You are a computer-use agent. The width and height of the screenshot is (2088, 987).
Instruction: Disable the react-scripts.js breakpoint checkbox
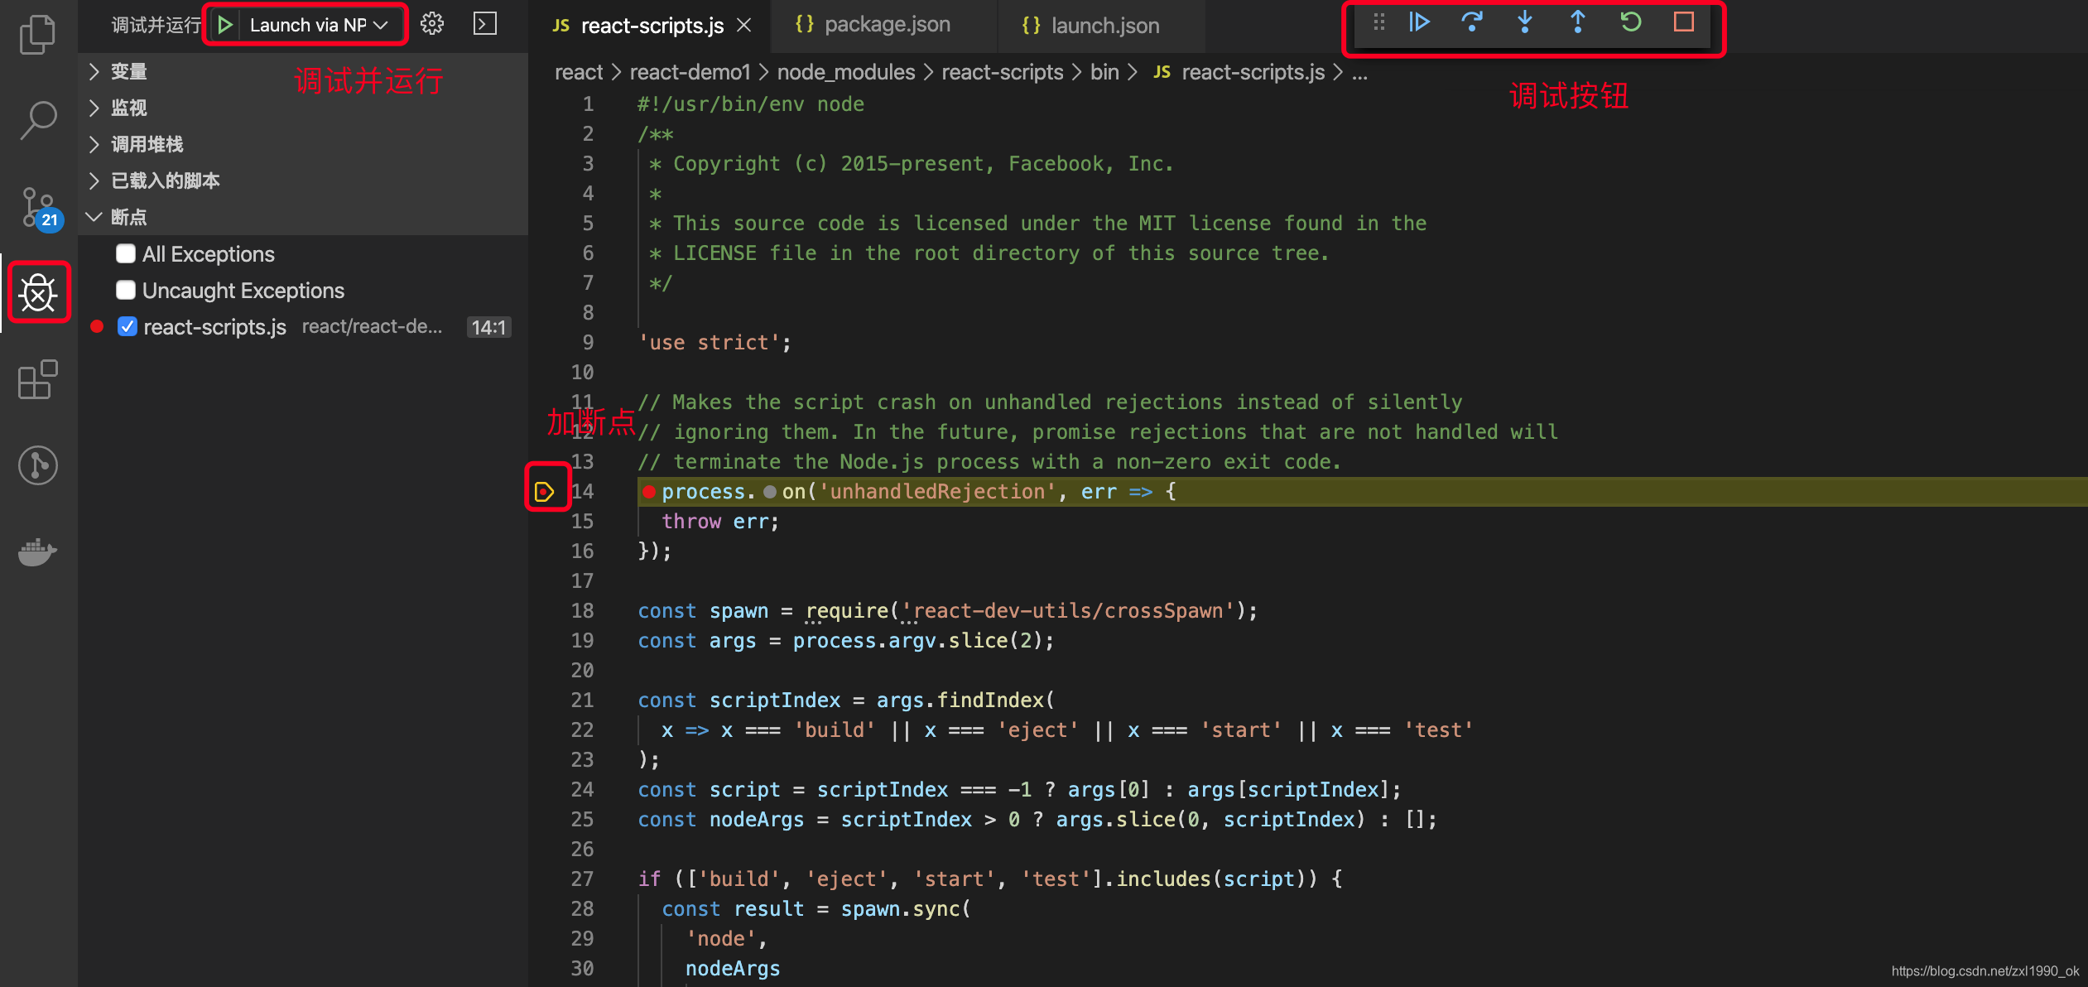127,326
